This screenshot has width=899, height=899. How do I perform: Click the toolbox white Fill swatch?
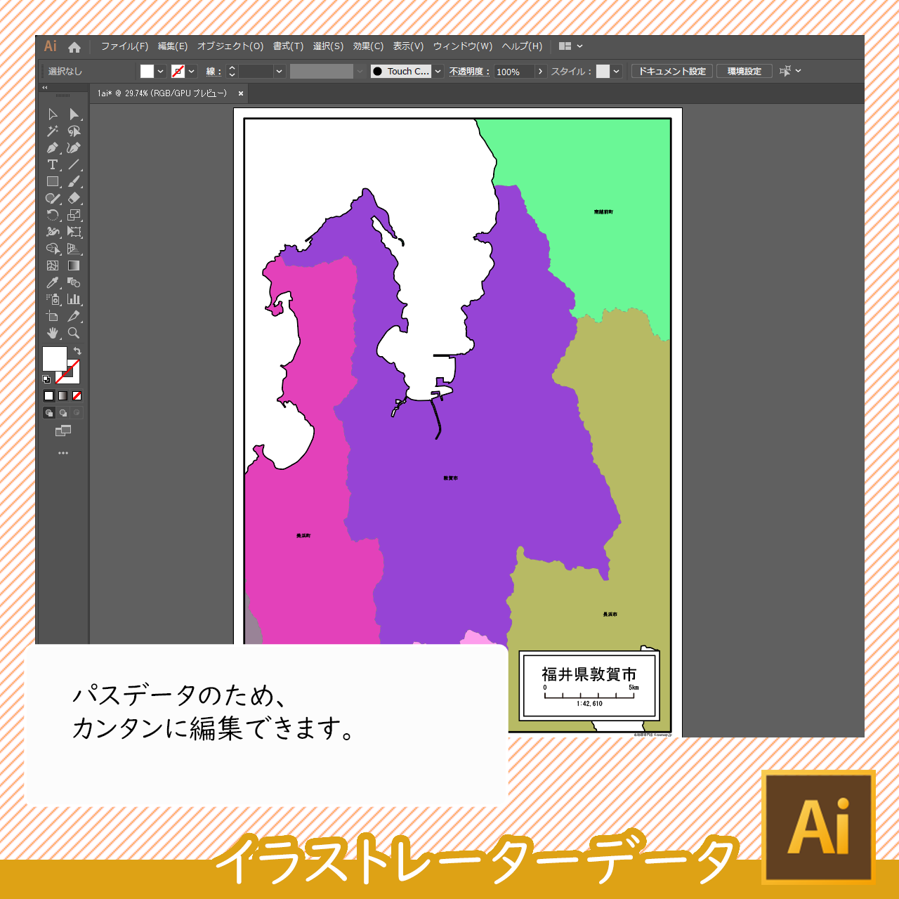pos(55,359)
